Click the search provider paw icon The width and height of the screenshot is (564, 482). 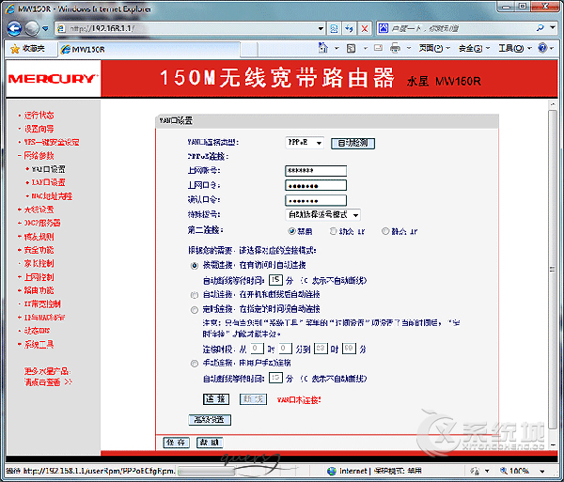tap(384, 28)
